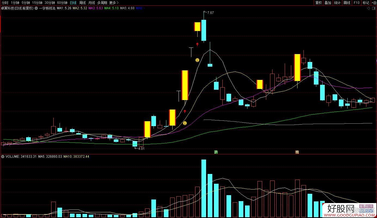377x218 pixels.
Task: Click the MA1: 5.26 value label
Action: click(64, 8)
